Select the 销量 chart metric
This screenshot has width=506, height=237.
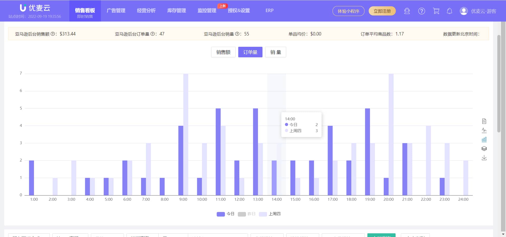coord(276,52)
